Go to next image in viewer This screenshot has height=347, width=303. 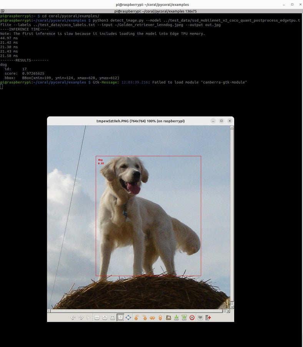tap(81, 318)
